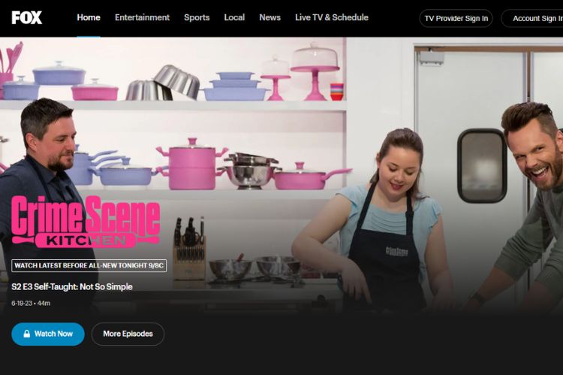Select the Local menu item
This screenshot has height=375, width=563.
234,17
